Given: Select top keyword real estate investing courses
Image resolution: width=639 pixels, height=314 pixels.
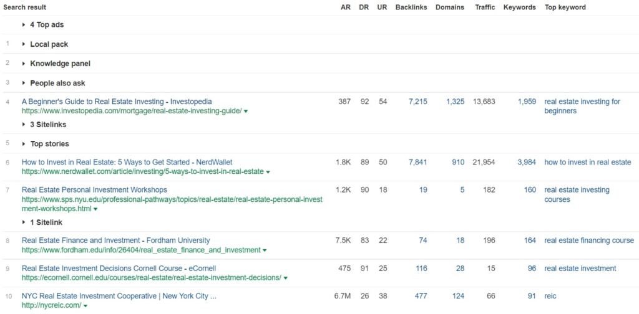Looking at the screenshot, I should click(577, 194).
